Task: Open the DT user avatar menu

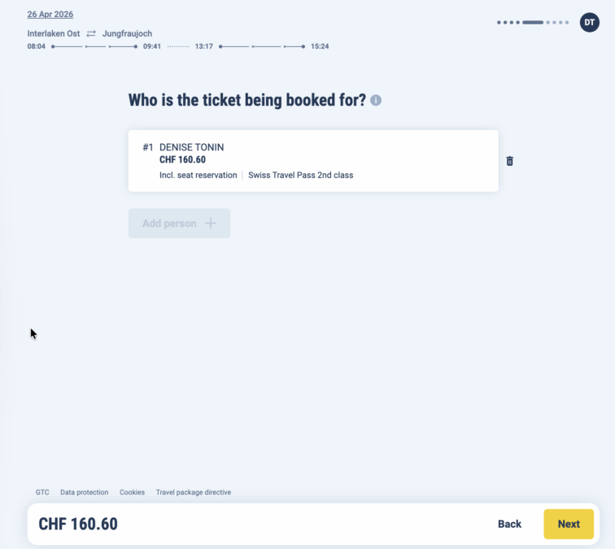Action: click(x=589, y=23)
